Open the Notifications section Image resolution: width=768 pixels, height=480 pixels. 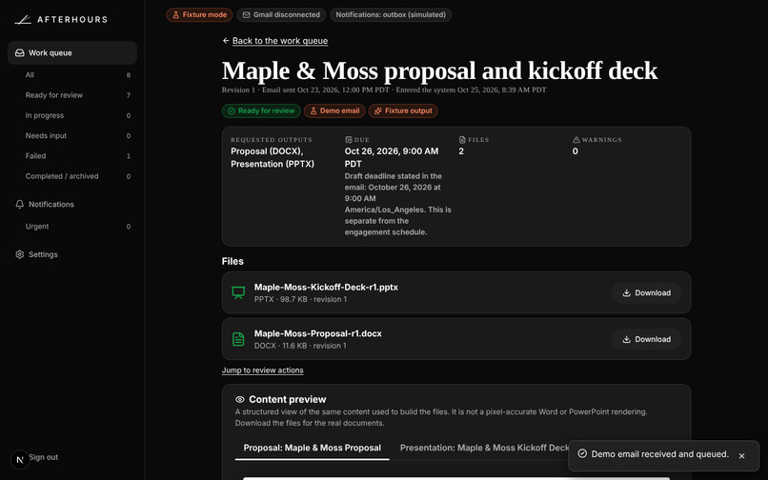pos(72,204)
